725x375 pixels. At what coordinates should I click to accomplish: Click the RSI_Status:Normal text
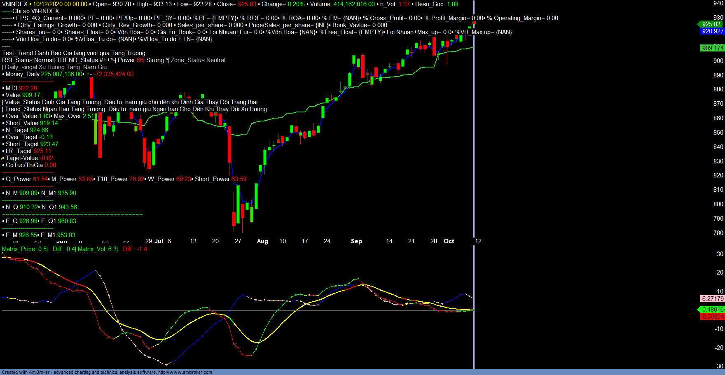click(x=28, y=60)
